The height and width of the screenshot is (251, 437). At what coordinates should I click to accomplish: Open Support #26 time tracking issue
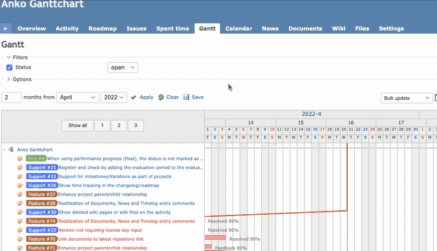(109, 185)
